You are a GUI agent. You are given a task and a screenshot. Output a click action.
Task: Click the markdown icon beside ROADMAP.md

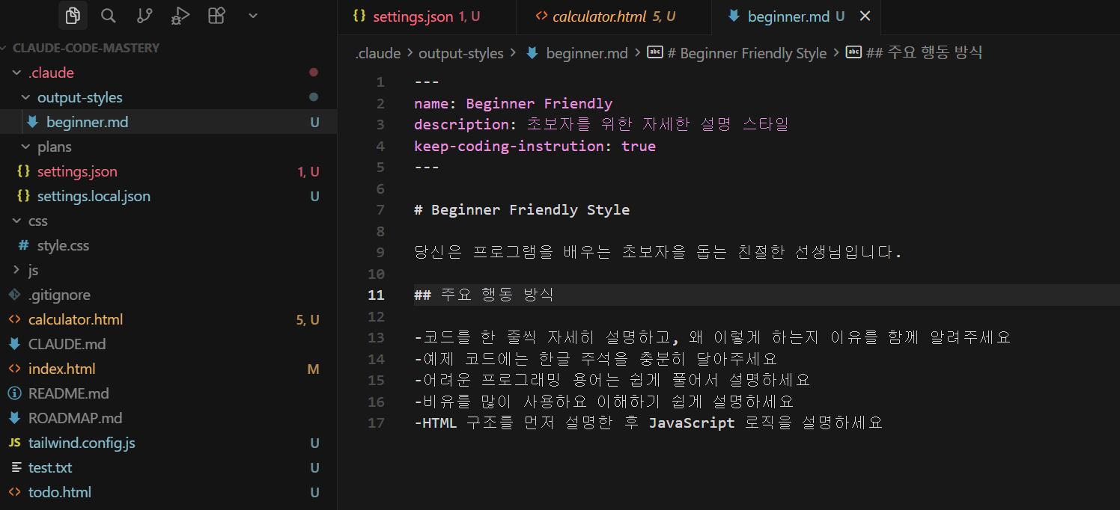[x=14, y=418]
